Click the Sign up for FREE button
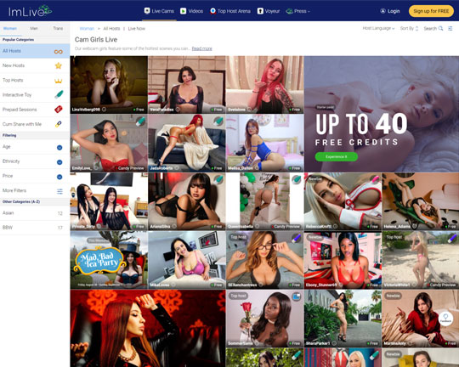 (x=431, y=11)
